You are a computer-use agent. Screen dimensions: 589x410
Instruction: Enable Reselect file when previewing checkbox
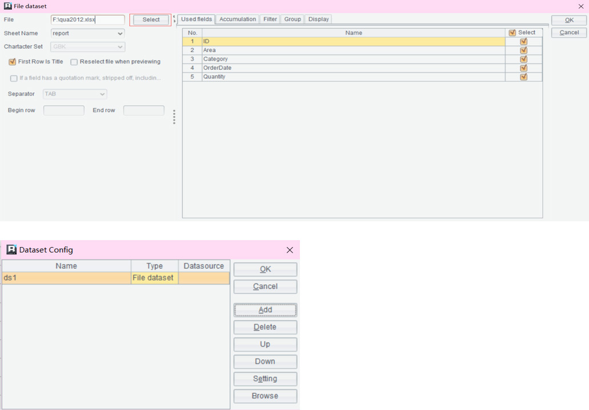pos(74,62)
